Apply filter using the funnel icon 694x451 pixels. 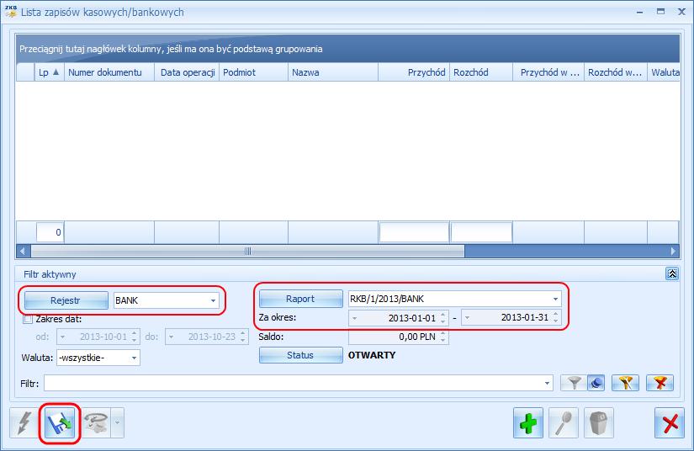pos(574,383)
